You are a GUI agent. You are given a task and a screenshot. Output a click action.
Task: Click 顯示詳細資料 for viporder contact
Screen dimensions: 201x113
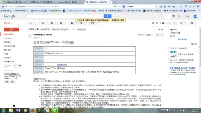183,39
